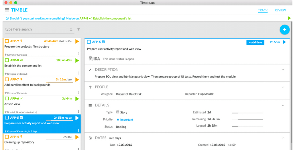Click reporter name Filip Smulski

click(206, 94)
